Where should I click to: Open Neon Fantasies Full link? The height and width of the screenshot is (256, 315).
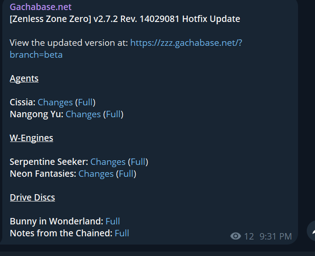(x=126, y=174)
